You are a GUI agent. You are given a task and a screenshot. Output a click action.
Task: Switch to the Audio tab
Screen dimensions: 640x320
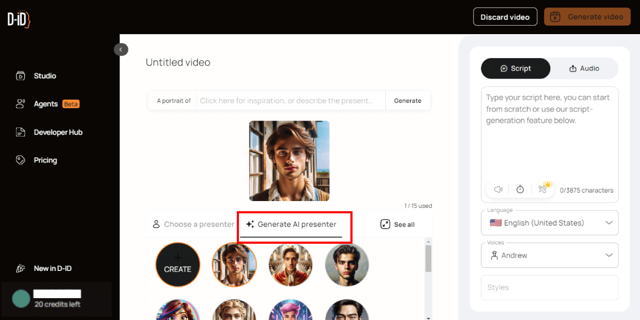coord(584,68)
